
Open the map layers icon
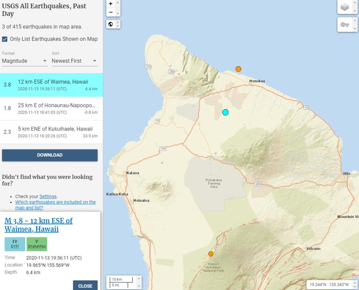pyautogui.click(x=344, y=7)
